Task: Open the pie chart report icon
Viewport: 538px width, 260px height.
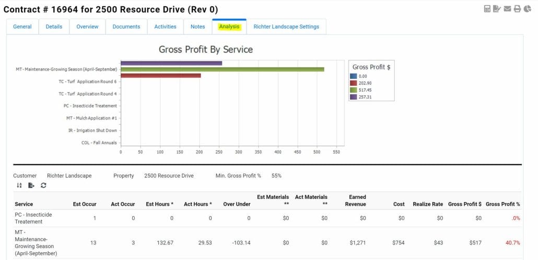Action: [x=527, y=9]
